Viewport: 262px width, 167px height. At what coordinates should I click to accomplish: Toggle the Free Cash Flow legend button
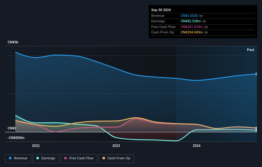(79, 158)
